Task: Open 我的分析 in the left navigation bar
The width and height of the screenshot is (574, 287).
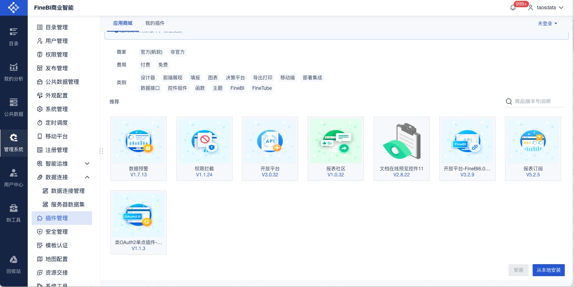Action: 14,72
